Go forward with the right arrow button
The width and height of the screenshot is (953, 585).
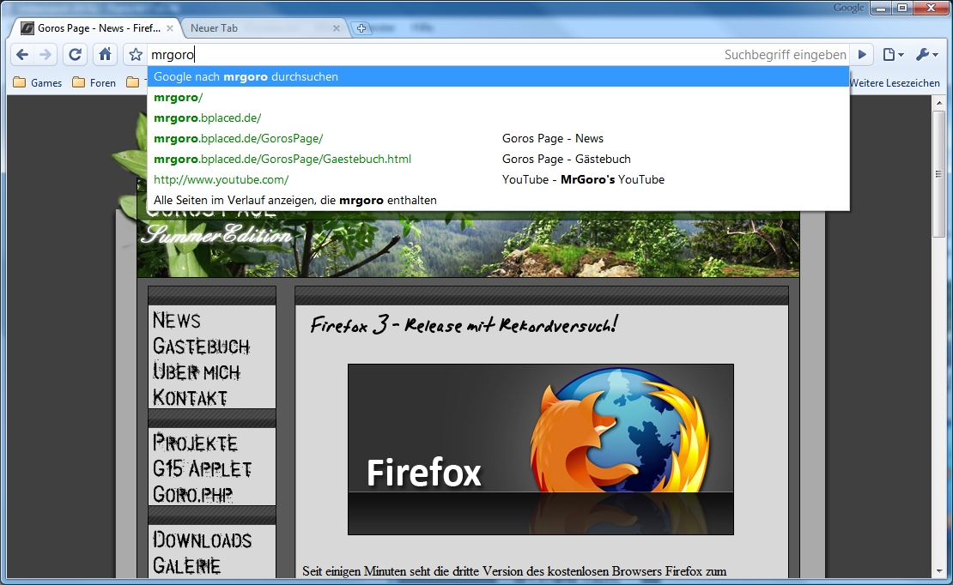click(x=46, y=55)
